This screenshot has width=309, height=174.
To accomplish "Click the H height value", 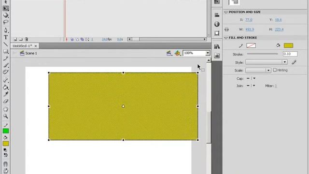I will coord(279,29).
